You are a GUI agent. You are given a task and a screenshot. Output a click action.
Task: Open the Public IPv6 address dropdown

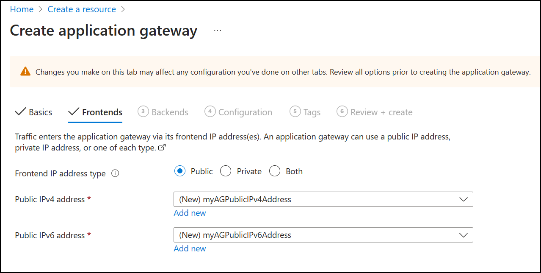pos(323,235)
